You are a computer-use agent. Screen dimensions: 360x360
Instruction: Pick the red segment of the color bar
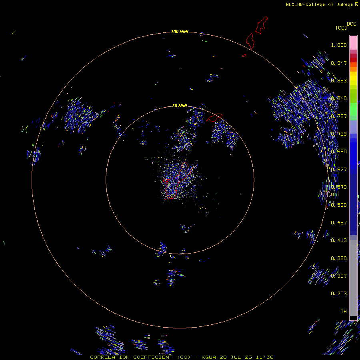(353, 60)
